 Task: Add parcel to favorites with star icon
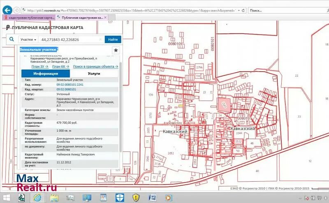point(116,50)
